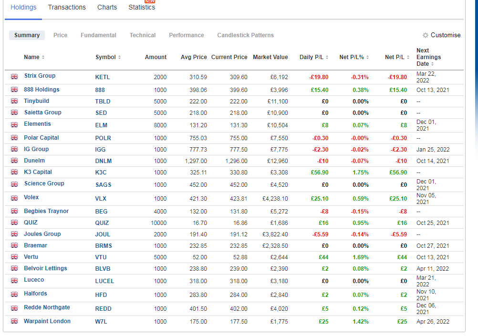Click the 1.75% Net P/L% value
Image resolution: width=478 pixels, height=336 pixels.
pos(361,173)
